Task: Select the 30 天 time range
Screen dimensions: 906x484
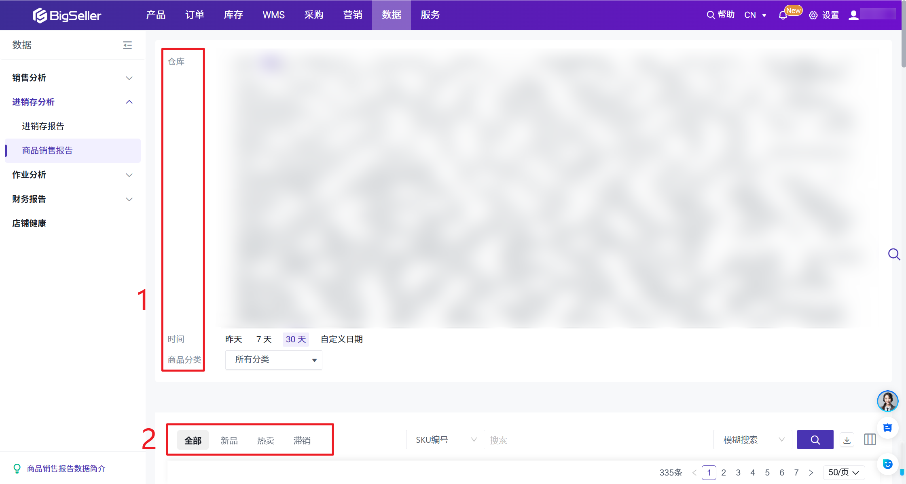Action: coord(296,339)
